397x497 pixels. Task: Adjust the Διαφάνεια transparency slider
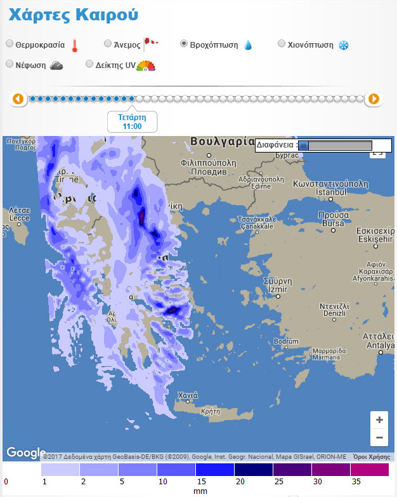tap(304, 146)
